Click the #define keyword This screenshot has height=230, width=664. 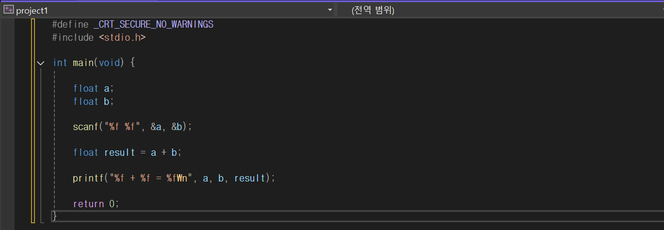(x=70, y=24)
